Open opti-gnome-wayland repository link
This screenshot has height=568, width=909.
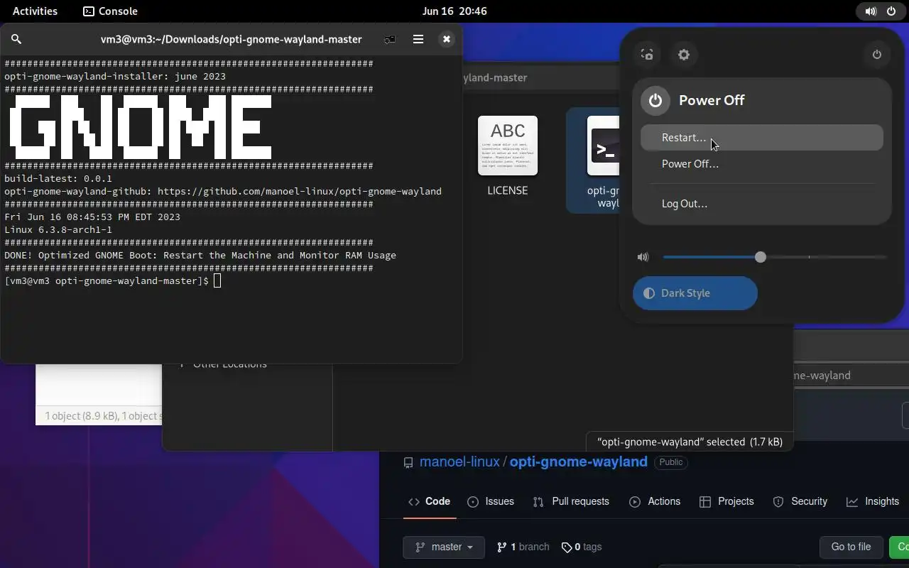(579, 462)
